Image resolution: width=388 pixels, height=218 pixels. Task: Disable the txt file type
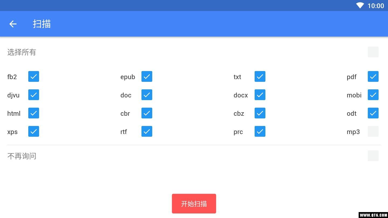[x=260, y=76]
